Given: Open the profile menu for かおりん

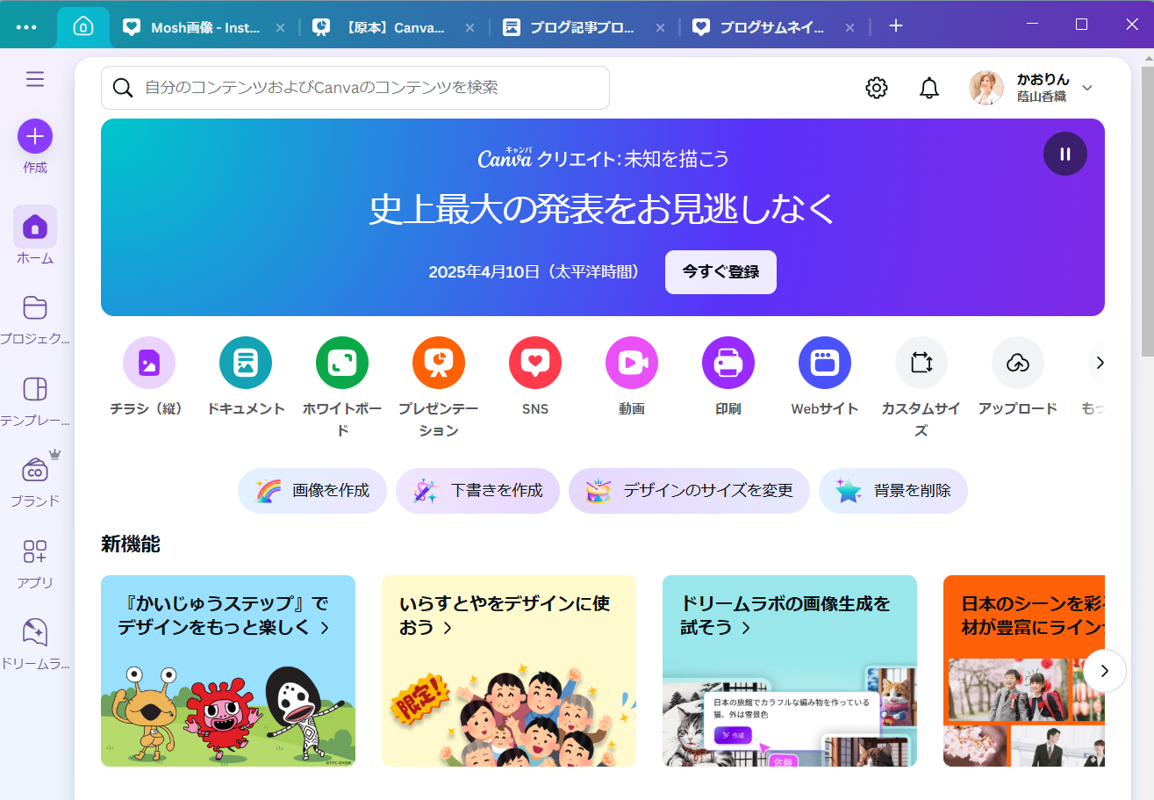Looking at the screenshot, I should tap(1033, 88).
